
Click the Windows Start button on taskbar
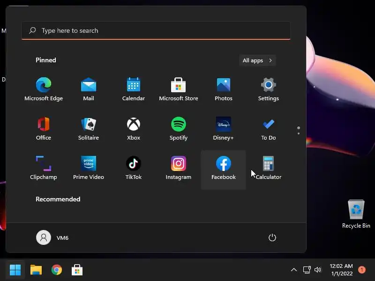(x=15, y=270)
